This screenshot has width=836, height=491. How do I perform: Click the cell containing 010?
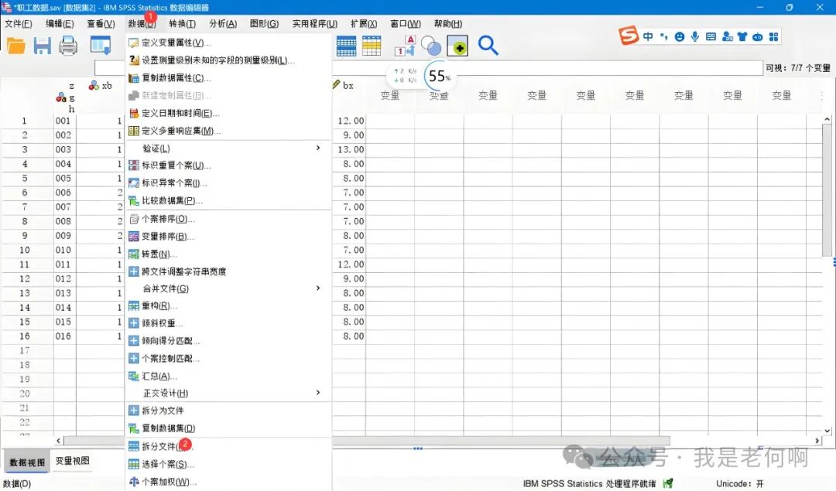(x=64, y=251)
